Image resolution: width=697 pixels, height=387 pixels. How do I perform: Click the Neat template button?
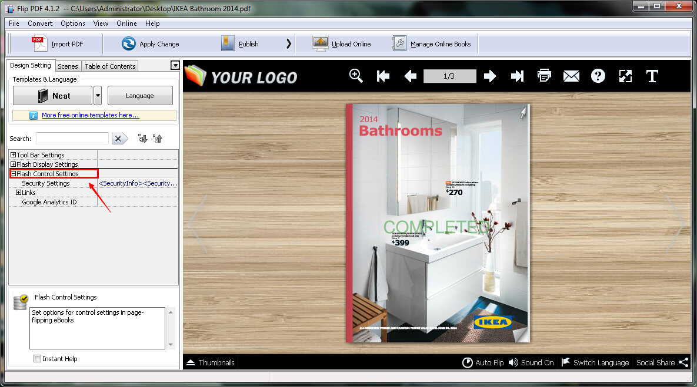52,95
